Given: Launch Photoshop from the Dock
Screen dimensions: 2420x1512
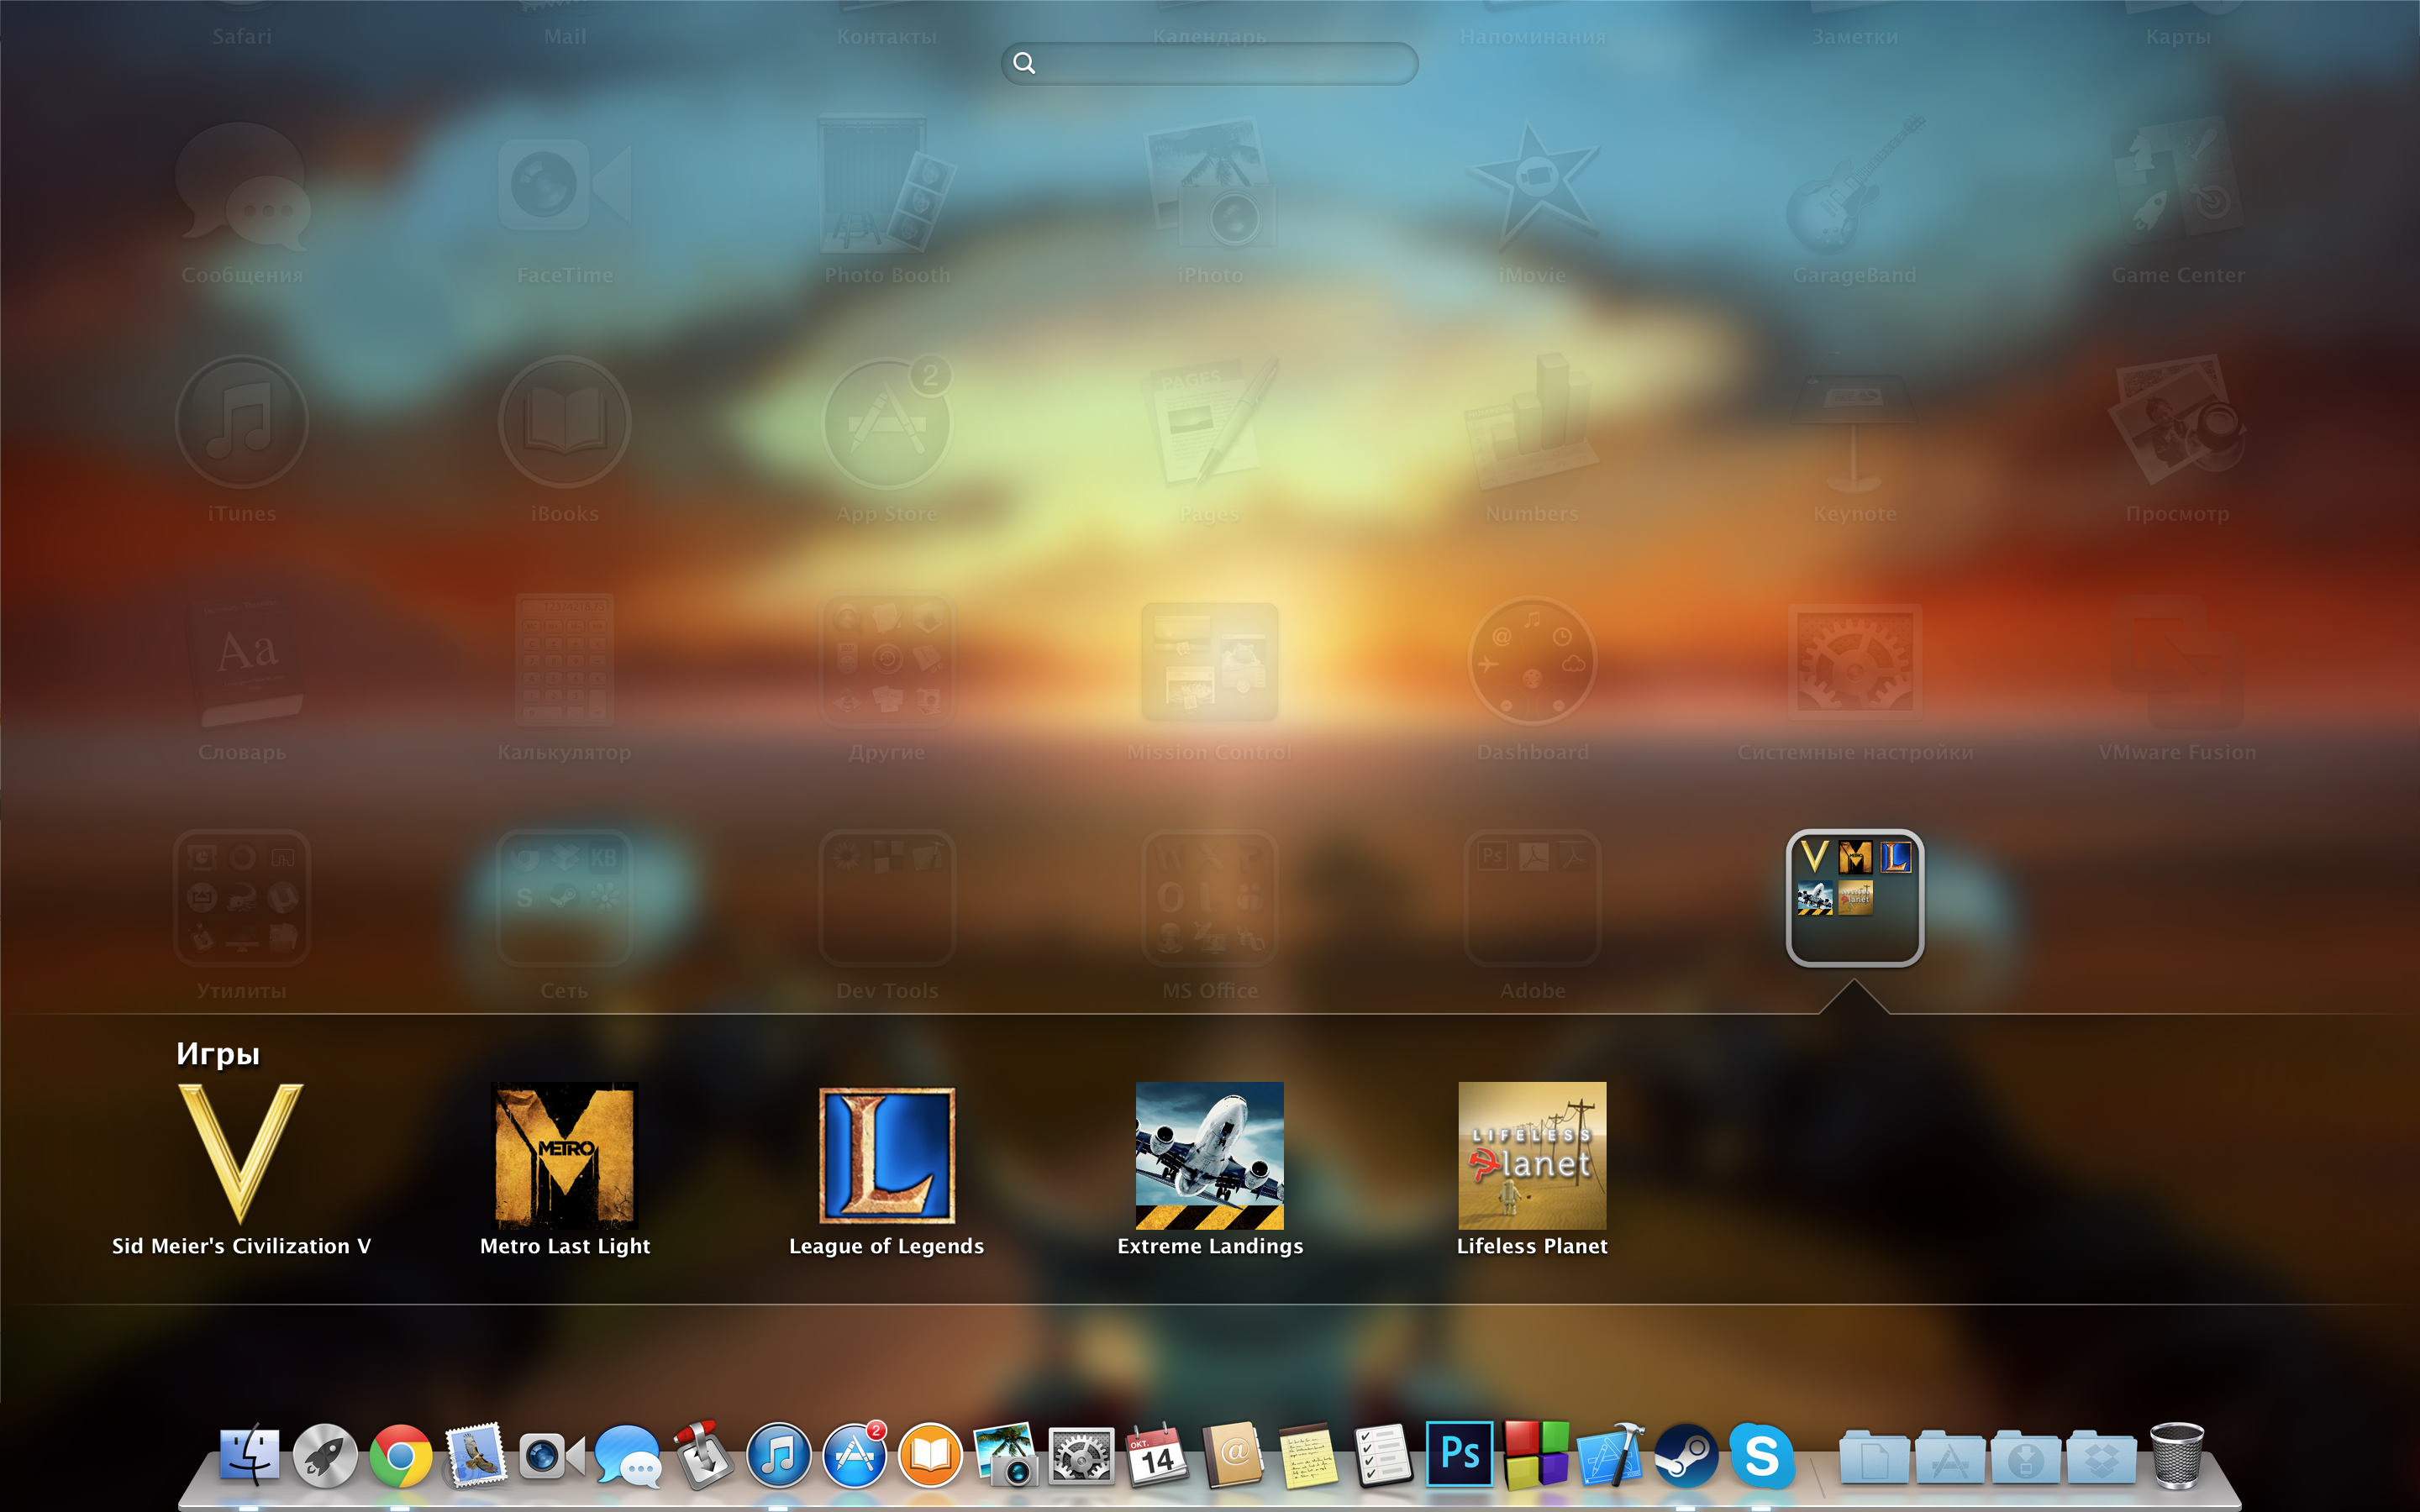Looking at the screenshot, I should 1459,1453.
